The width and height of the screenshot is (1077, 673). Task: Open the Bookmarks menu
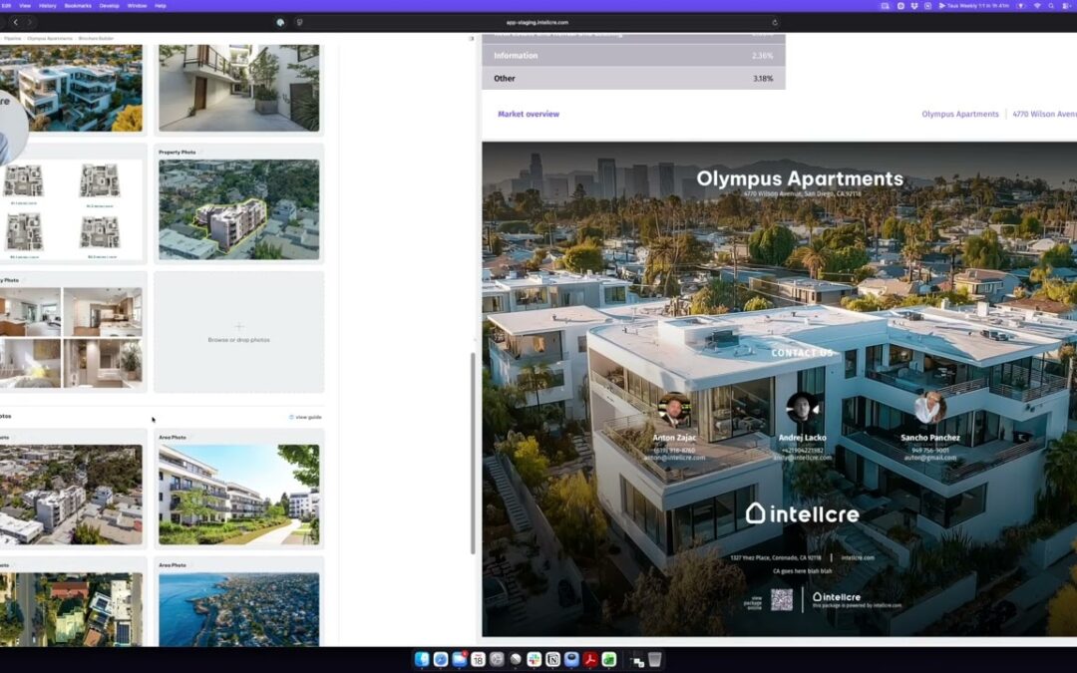[x=78, y=6]
